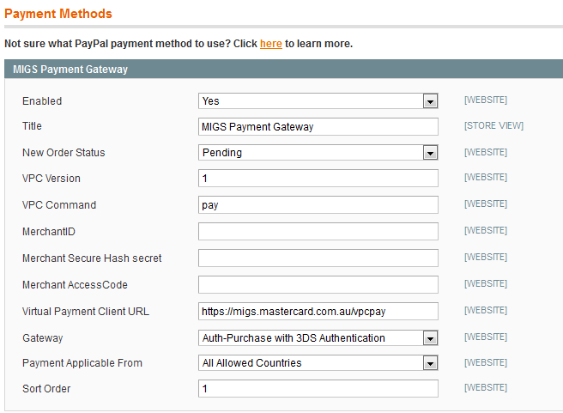Open 'Auth-Purchase with 3DS Authentication' select box

click(x=318, y=338)
